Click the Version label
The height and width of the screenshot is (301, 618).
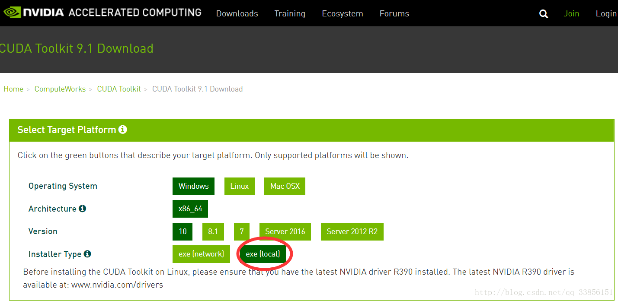pyautogui.click(x=43, y=231)
